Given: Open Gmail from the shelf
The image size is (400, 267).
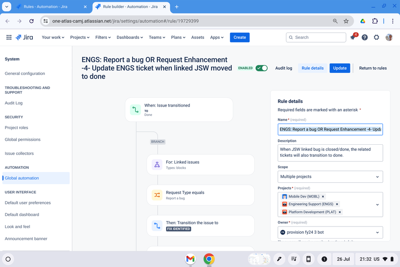Looking at the screenshot, I should [190, 259].
